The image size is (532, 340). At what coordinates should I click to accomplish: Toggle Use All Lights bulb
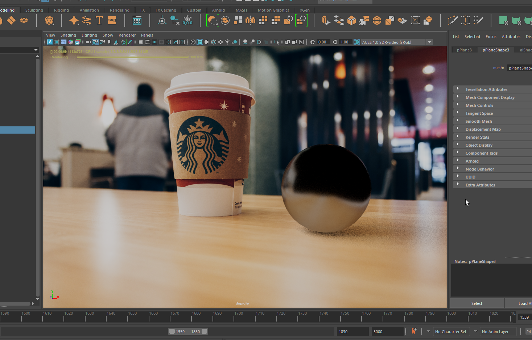(227, 42)
